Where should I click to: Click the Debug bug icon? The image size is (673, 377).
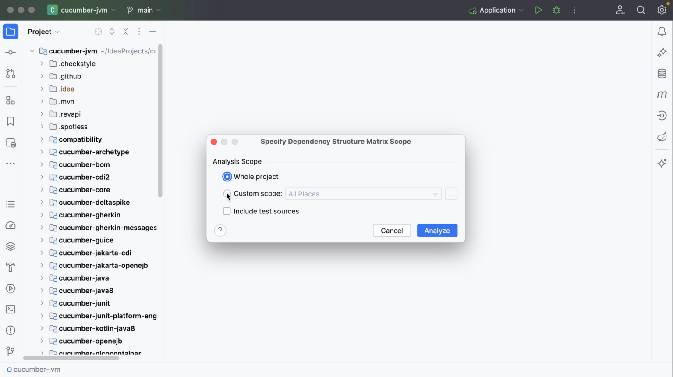pos(556,10)
